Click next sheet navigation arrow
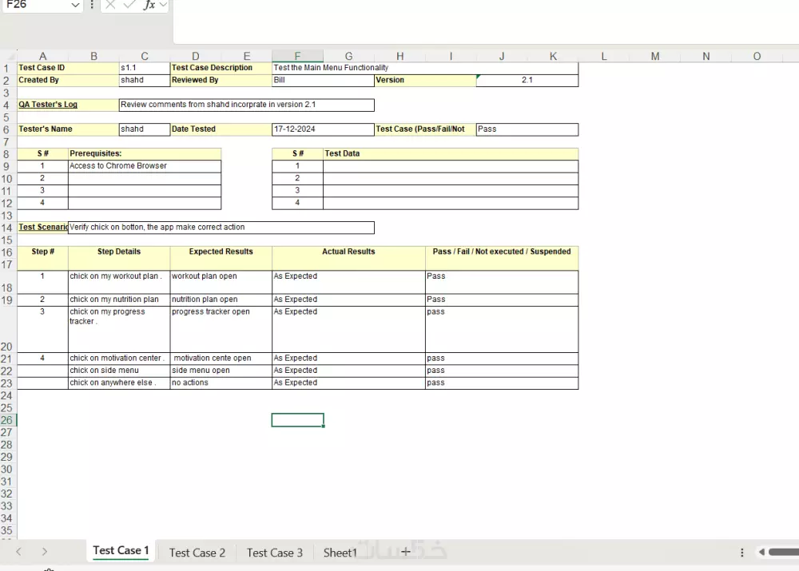 click(45, 552)
